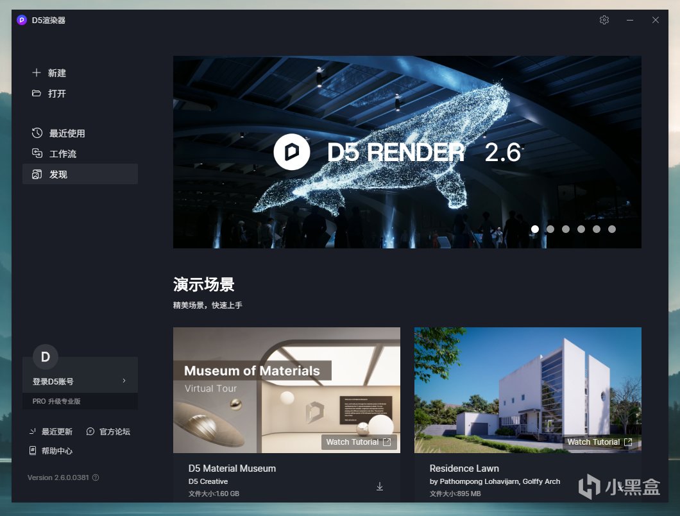Open settings gear in title bar

click(x=604, y=20)
